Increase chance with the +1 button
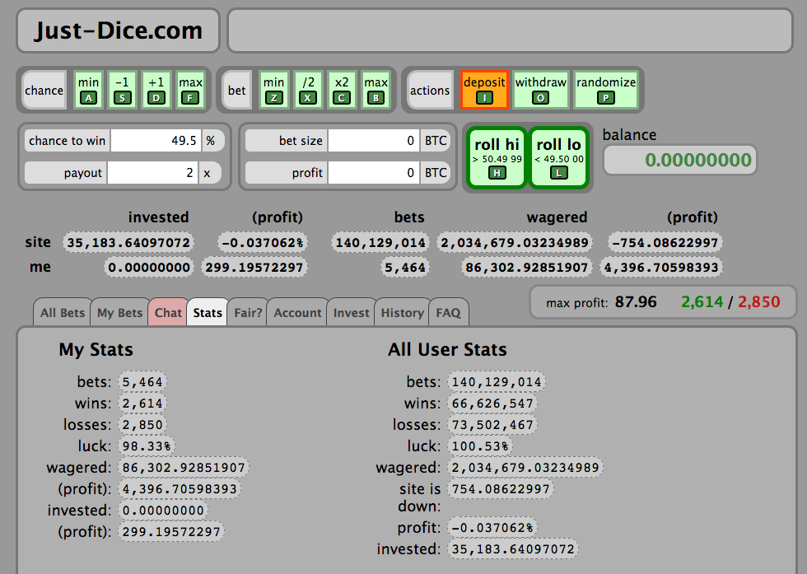 [156, 90]
